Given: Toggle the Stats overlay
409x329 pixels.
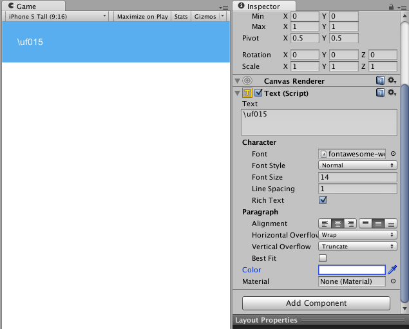Looking at the screenshot, I should pyautogui.click(x=181, y=17).
